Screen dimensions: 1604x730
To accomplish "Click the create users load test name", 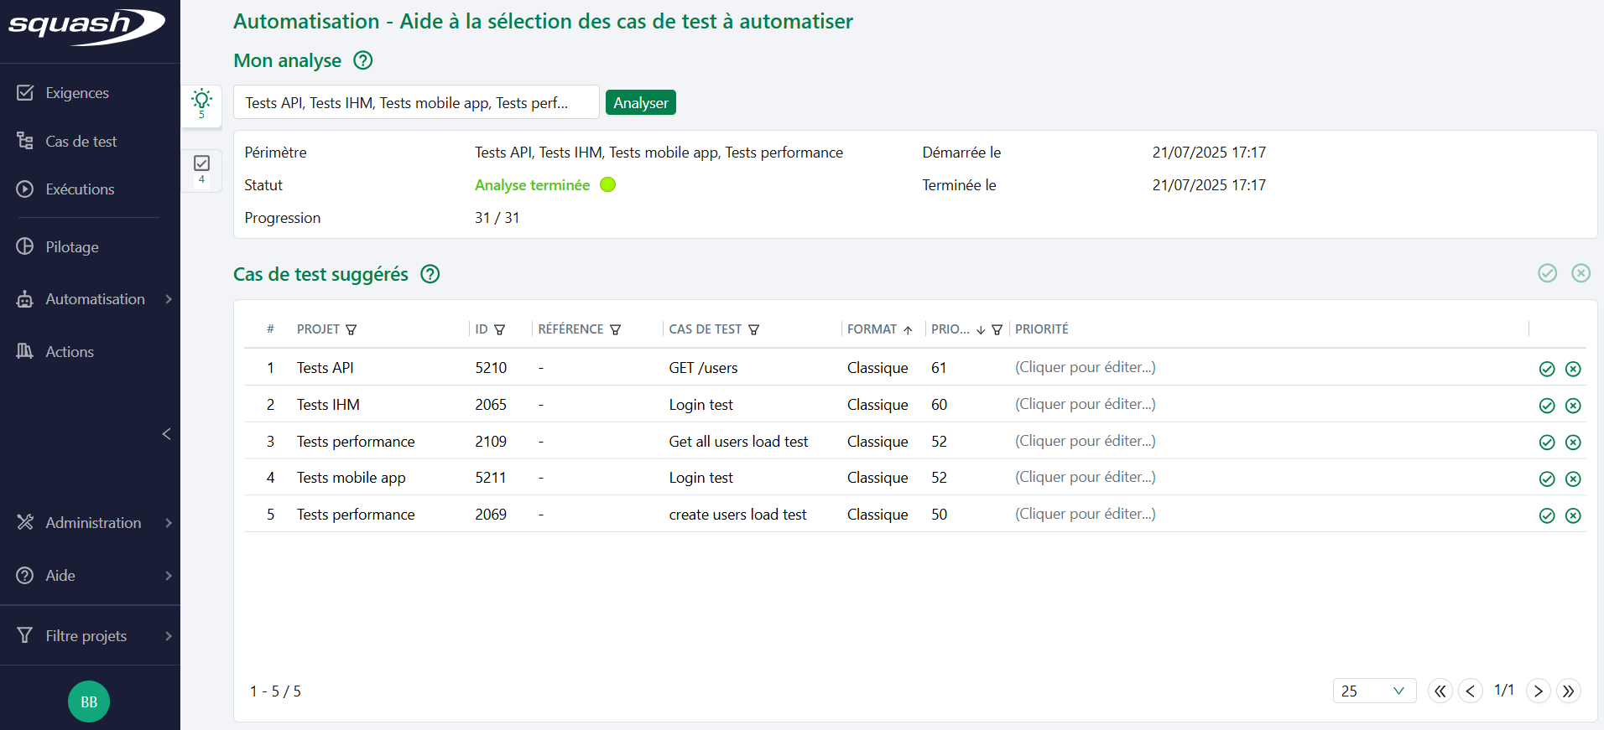I will tap(737, 515).
